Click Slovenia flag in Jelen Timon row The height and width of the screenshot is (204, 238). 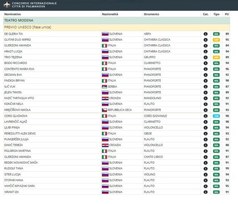coord(105,92)
